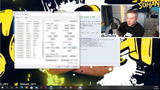
Task: Click the Appliquer apply button
Action: [75, 67]
